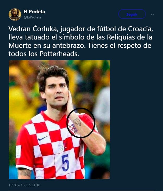Open the @EiProfeta handle link

33,17
